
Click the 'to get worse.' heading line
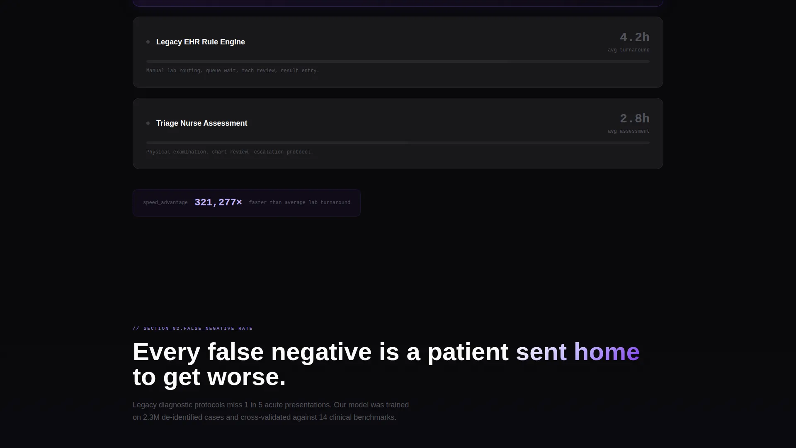pyautogui.click(x=209, y=377)
